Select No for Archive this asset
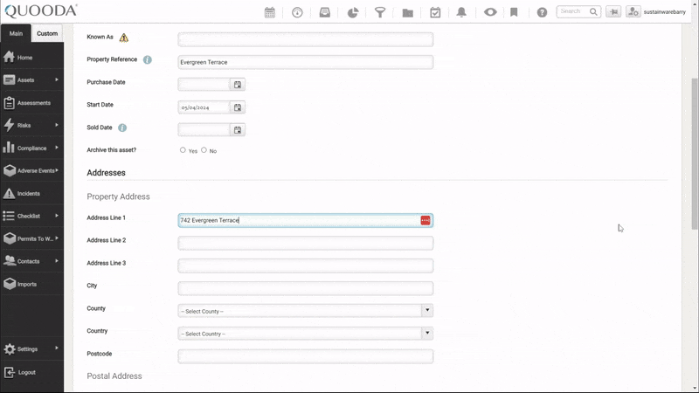Viewport: 699px width, 393px height. coord(204,150)
